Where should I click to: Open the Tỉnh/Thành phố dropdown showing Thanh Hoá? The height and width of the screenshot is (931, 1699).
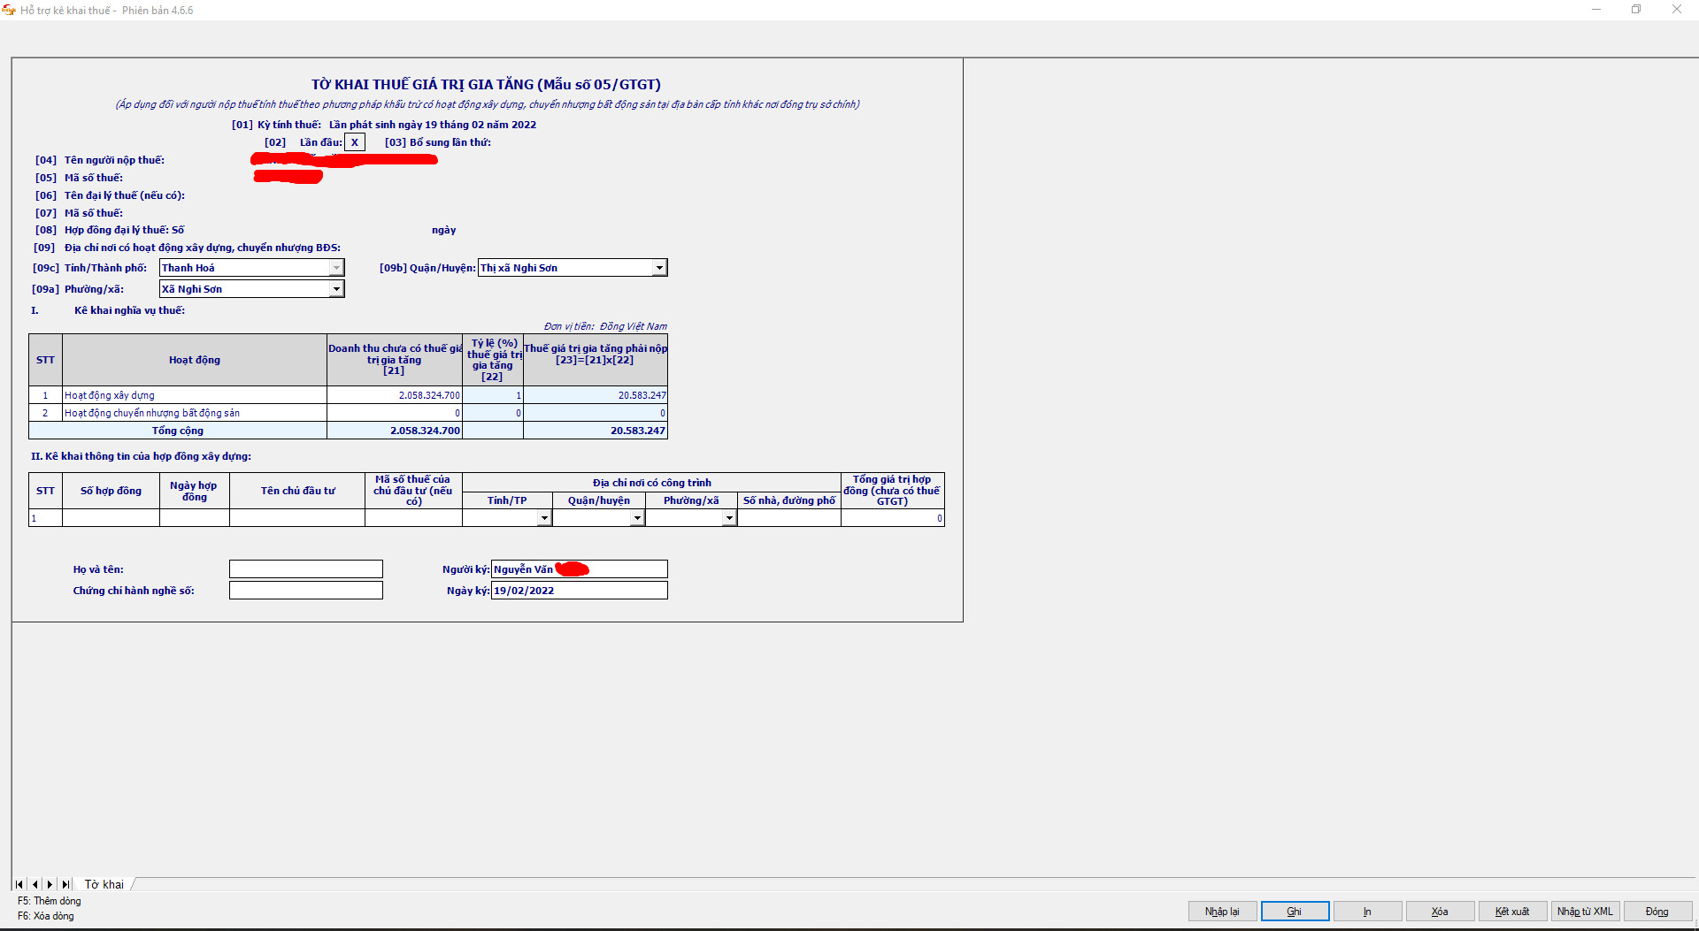(336, 268)
